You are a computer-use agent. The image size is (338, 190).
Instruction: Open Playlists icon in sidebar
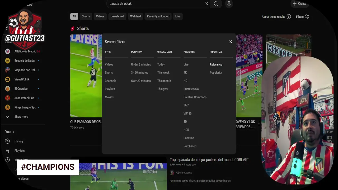click(8, 151)
